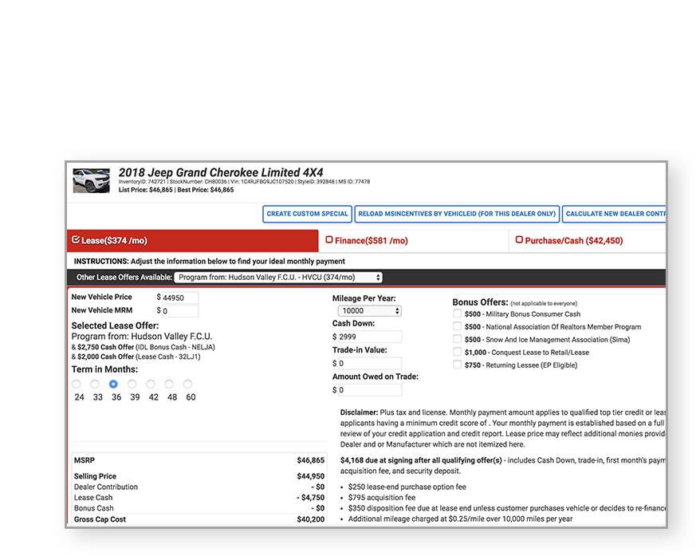Click '2018 Jeep Grand Cherokee Limited 4X4' title

point(221,172)
